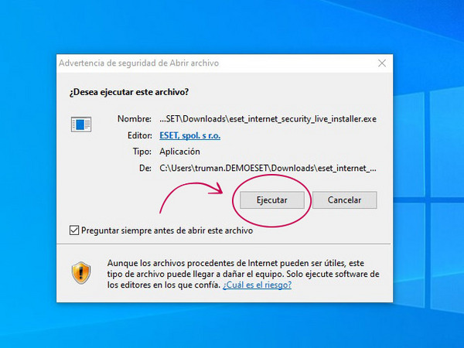The width and height of the screenshot is (464, 348).
Task: Click the yellow security shield icon
Action: pos(81,272)
